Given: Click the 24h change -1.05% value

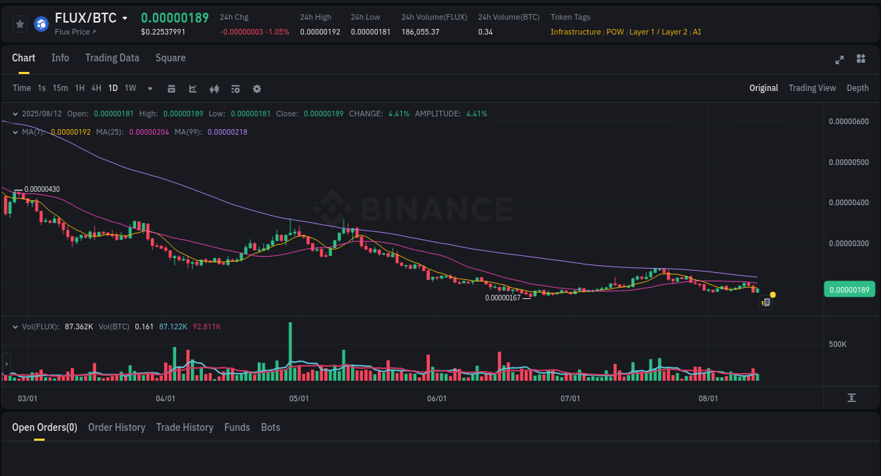Looking at the screenshot, I should [277, 32].
